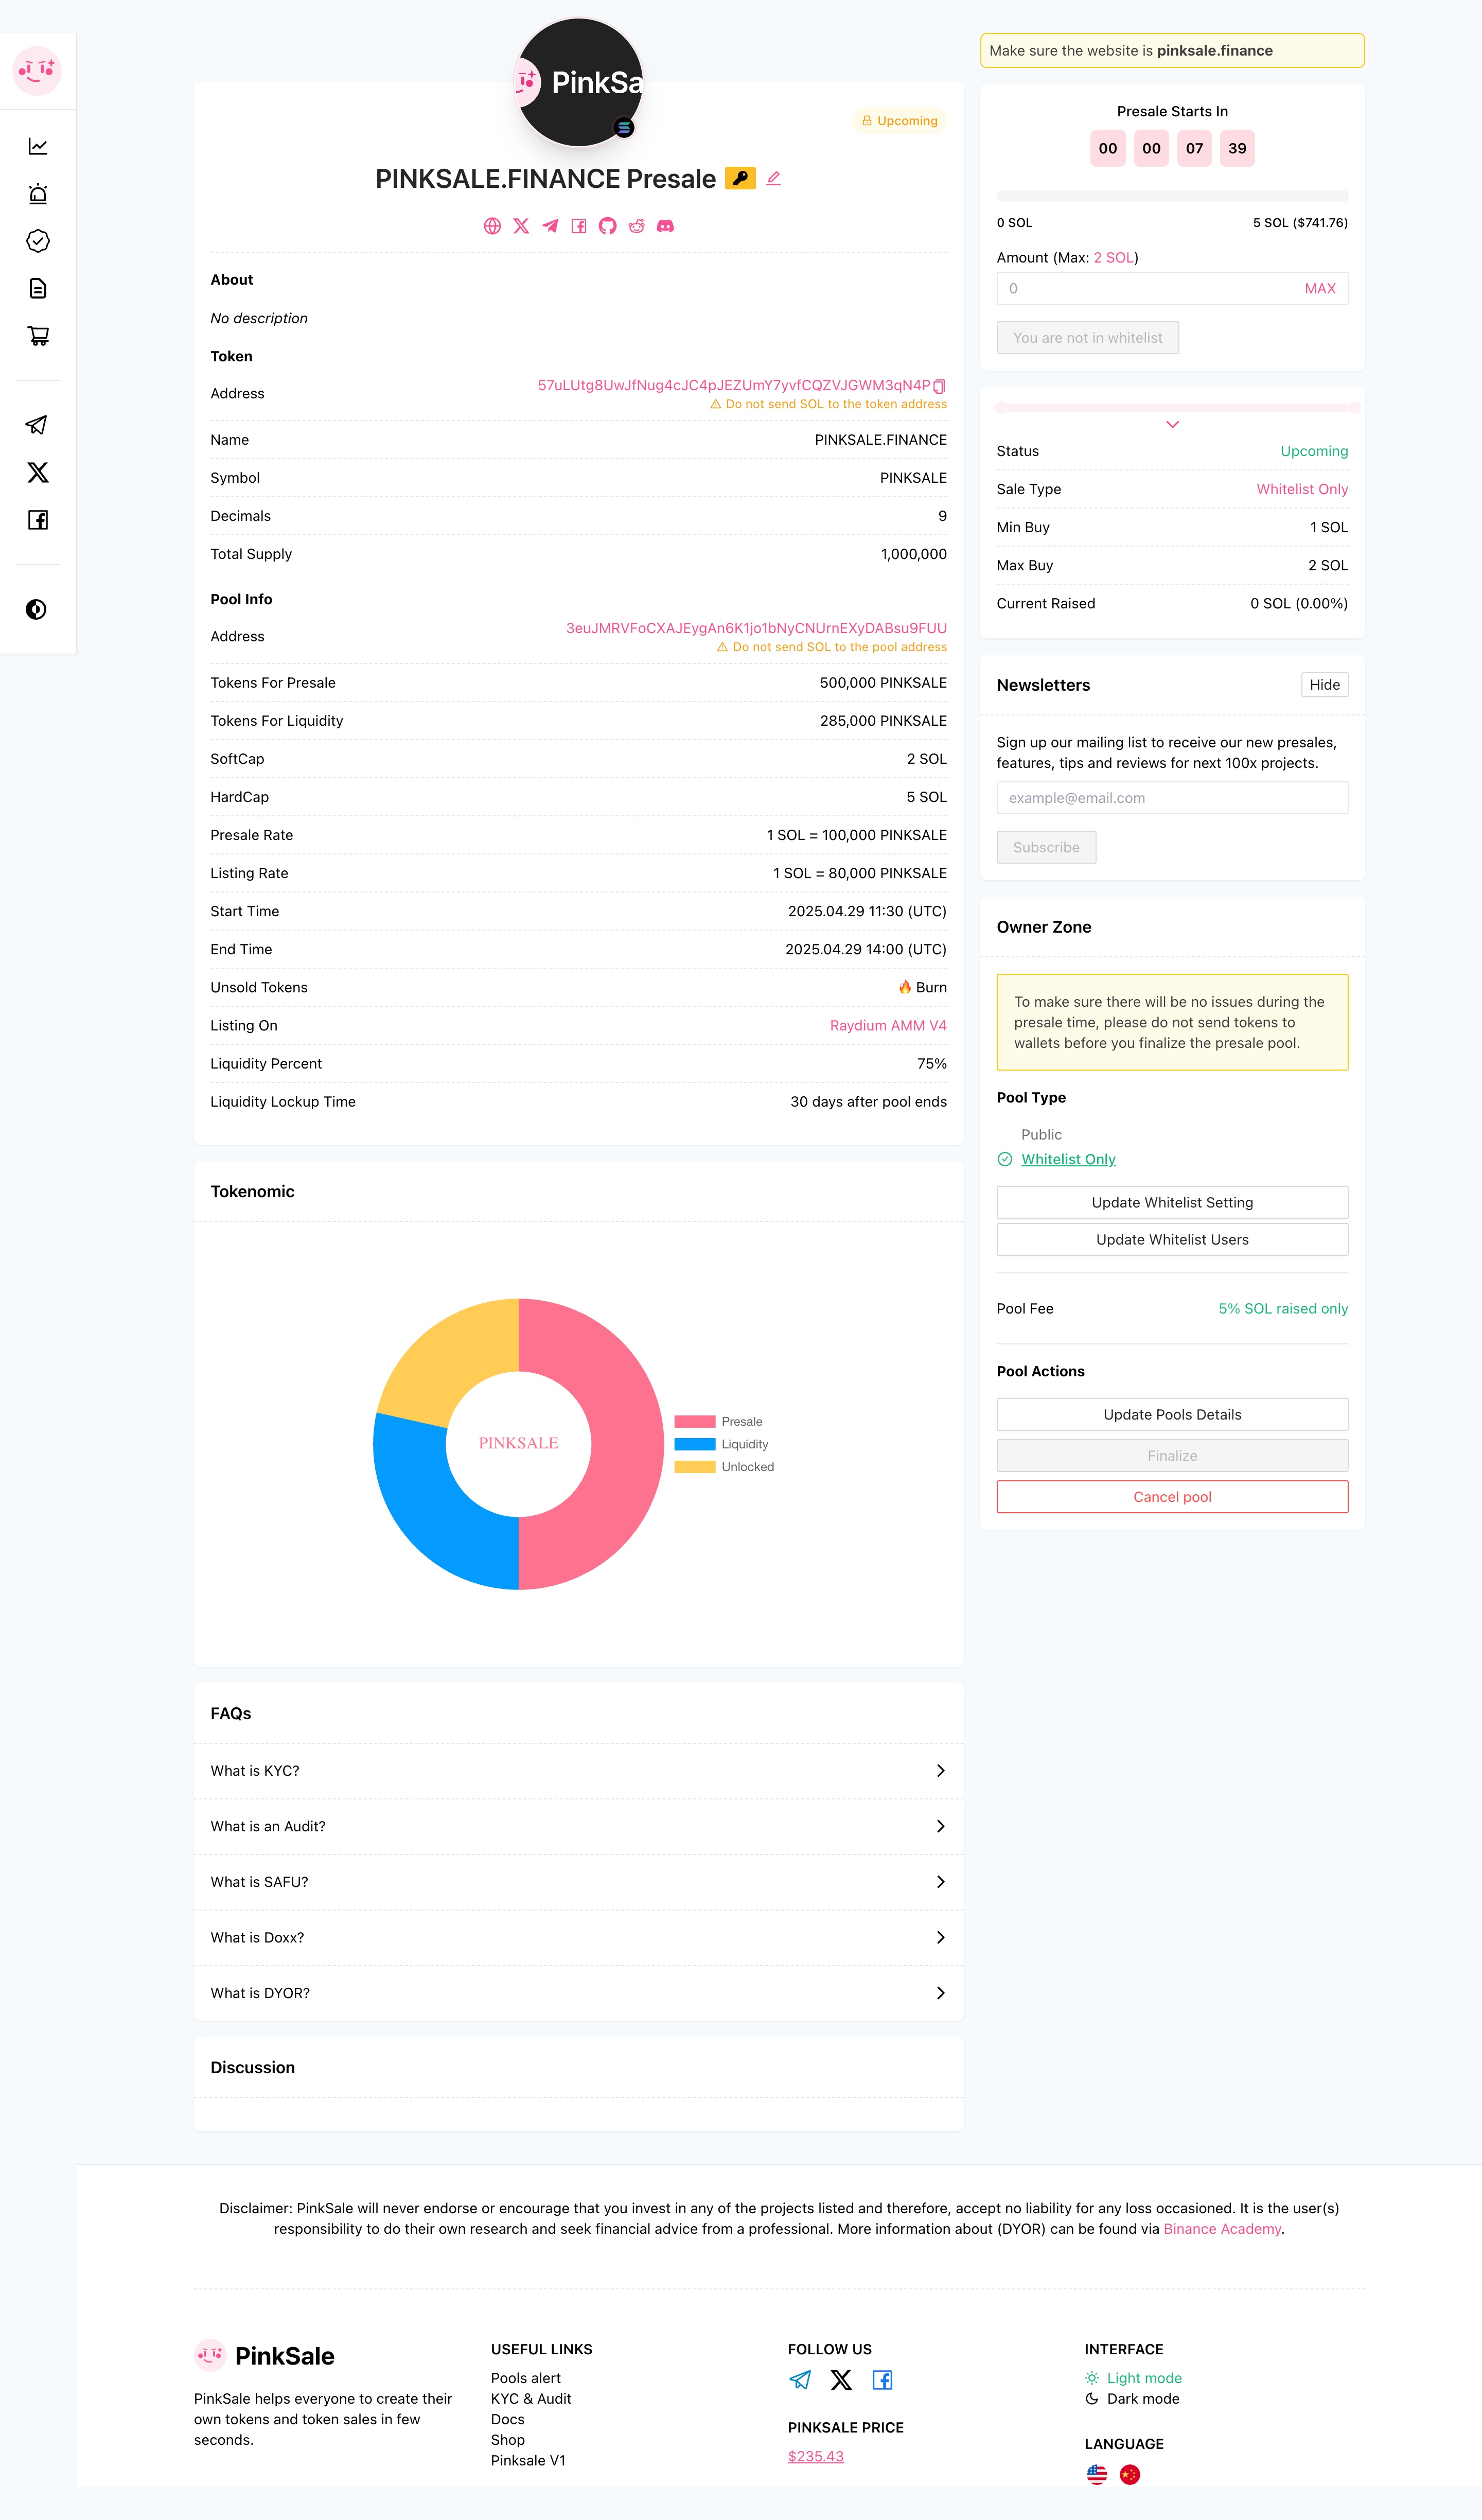The image size is (1482, 2520).
Task: Open the docs document sidebar icon
Action: pyautogui.click(x=38, y=289)
